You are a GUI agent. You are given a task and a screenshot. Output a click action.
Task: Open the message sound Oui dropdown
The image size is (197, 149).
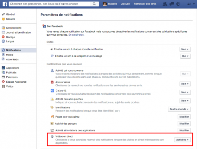click(x=185, y=56)
